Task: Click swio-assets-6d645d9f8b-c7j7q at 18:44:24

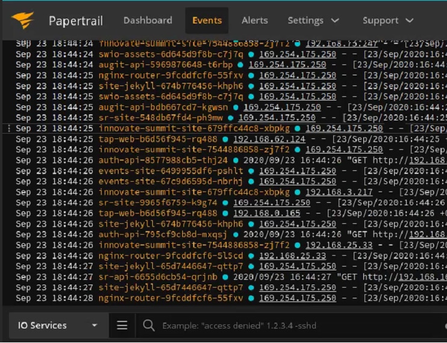Action: point(171,54)
